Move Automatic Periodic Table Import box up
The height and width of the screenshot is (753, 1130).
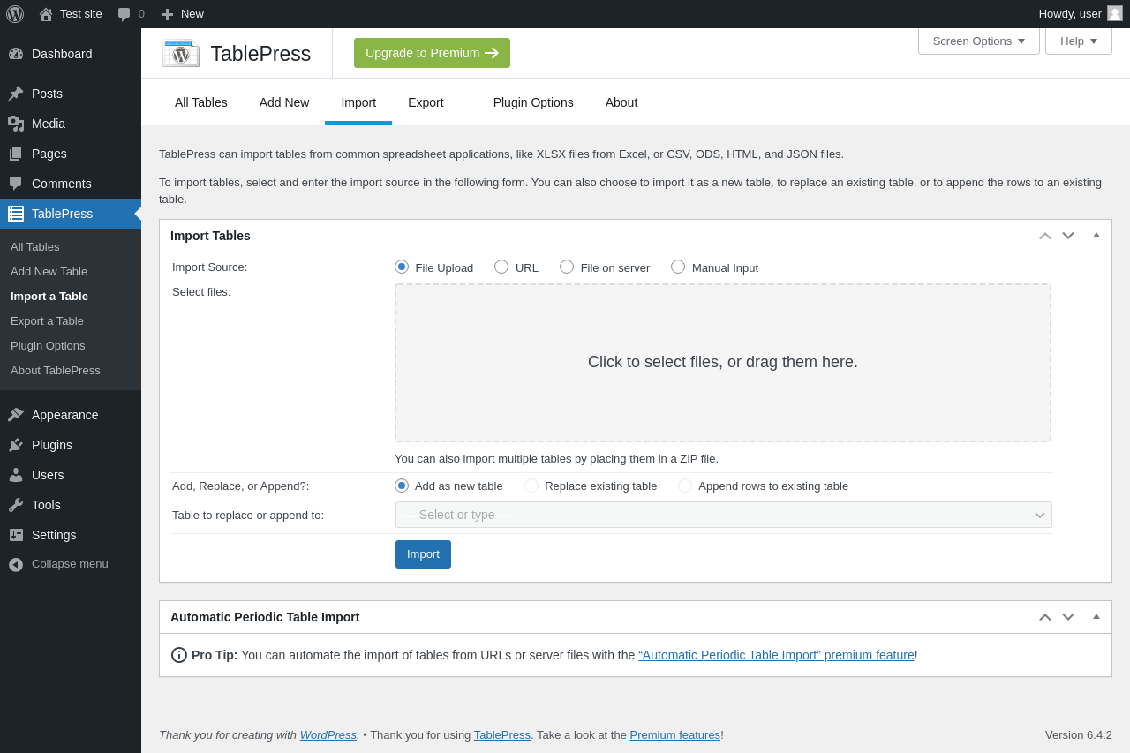[x=1045, y=617]
